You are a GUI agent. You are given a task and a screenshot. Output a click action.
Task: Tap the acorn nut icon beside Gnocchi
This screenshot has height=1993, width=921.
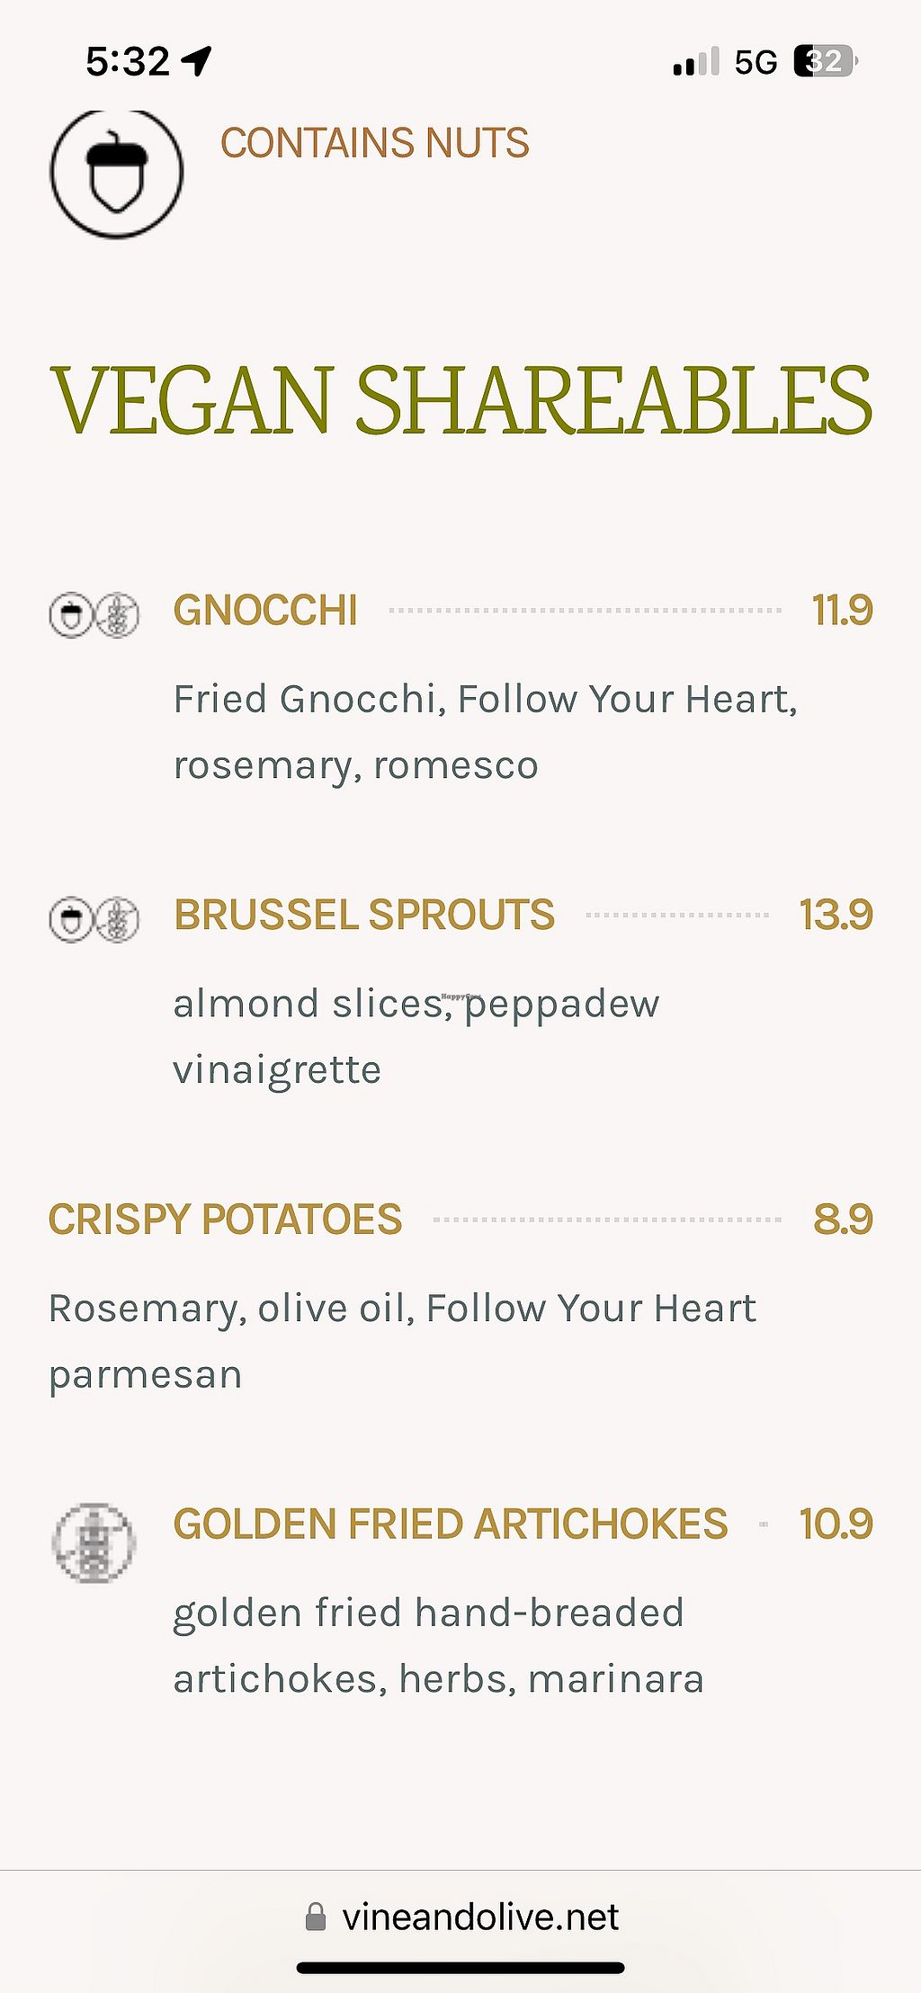71,615
